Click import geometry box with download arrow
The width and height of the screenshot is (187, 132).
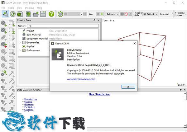[x=12, y=31]
